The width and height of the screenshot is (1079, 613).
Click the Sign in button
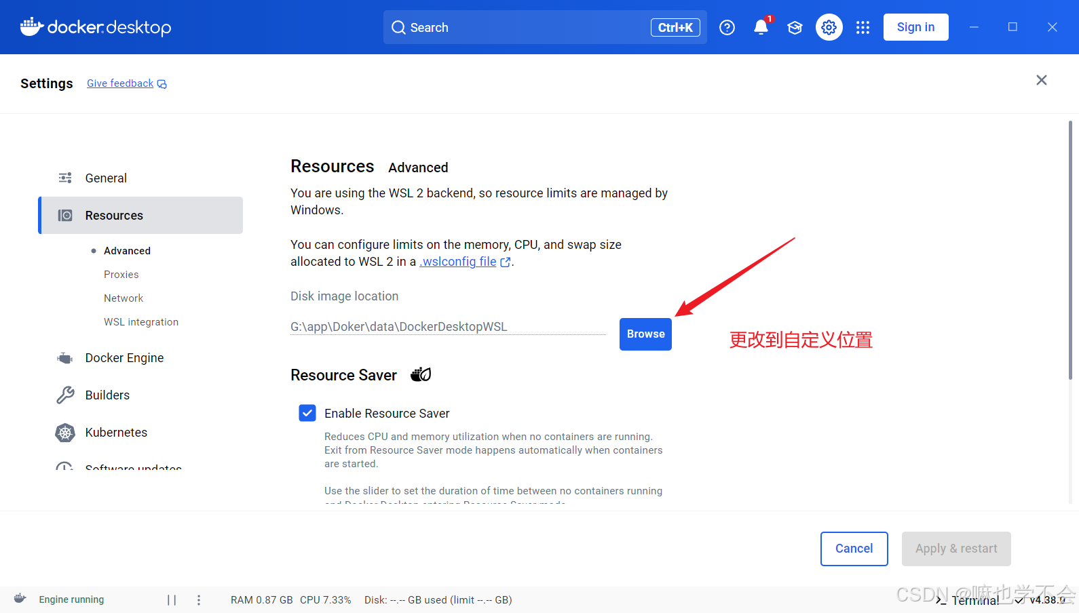coord(915,27)
